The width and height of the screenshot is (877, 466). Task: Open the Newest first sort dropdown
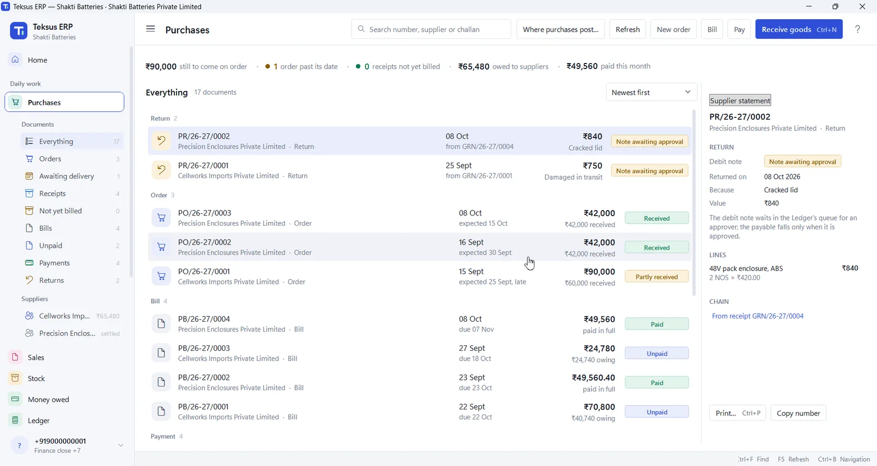(x=651, y=92)
